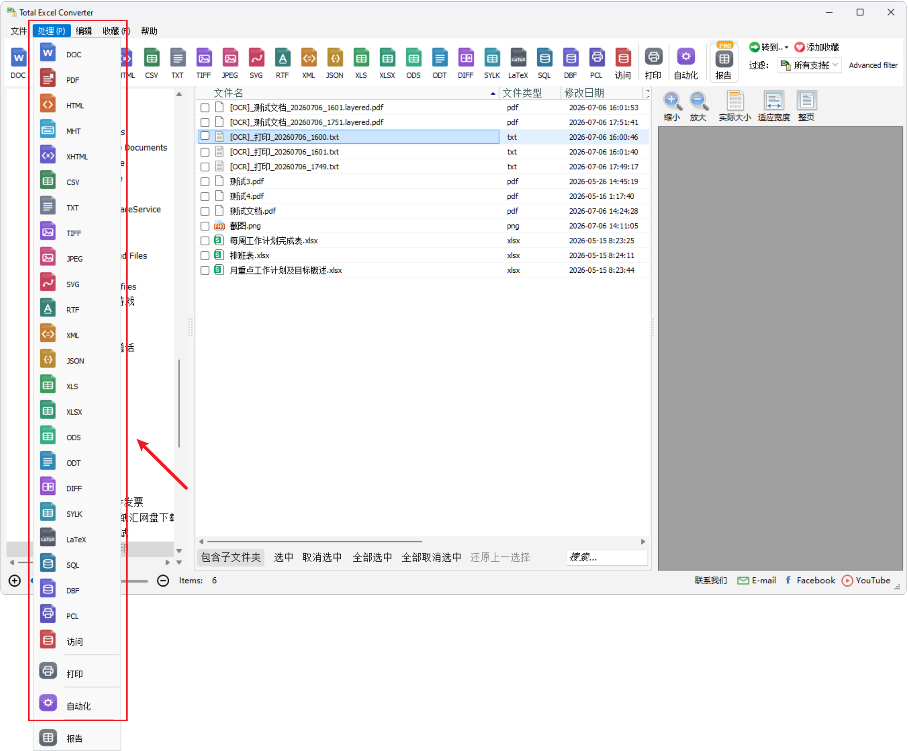This screenshot has width=908, height=751.
Task: Open the YouTube link
Action: [866, 580]
